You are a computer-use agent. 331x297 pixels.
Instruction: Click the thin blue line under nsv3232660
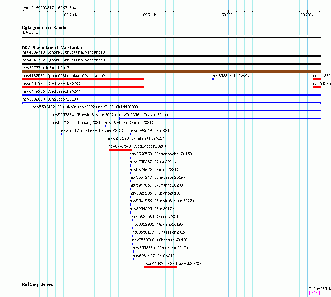(x=171, y=103)
